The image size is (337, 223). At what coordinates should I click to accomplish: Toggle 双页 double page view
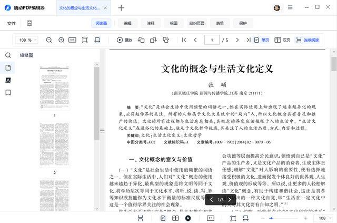coord(282,40)
